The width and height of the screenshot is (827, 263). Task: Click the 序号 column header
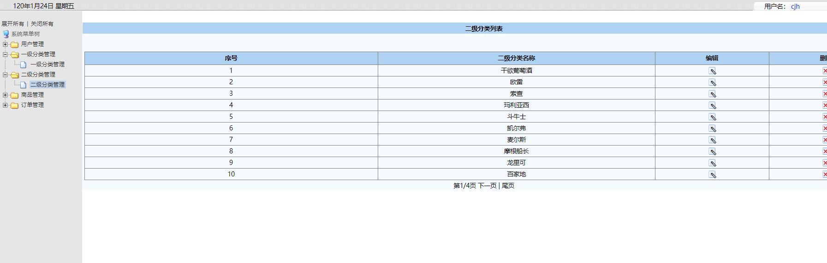[x=231, y=58]
